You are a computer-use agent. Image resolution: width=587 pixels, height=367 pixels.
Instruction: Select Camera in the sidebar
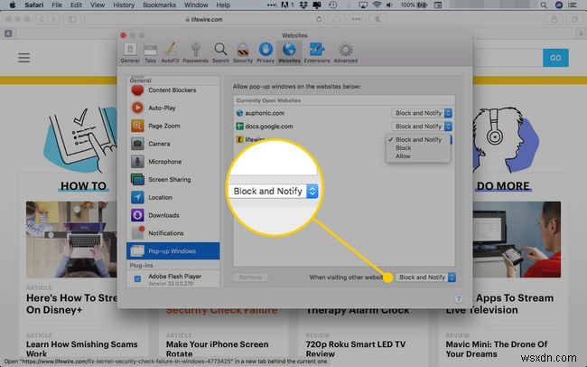(173, 144)
